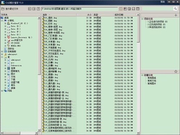Click the star favorites icon
Viewport: 180px width, 135px height.
click(176, 72)
